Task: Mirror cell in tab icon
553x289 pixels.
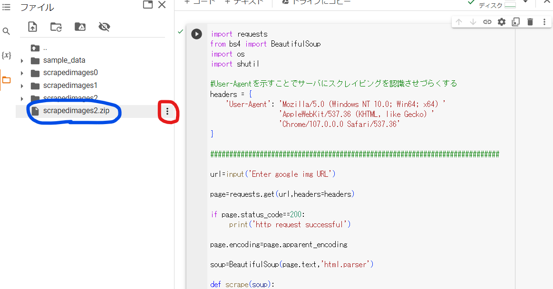Action: [x=516, y=22]
